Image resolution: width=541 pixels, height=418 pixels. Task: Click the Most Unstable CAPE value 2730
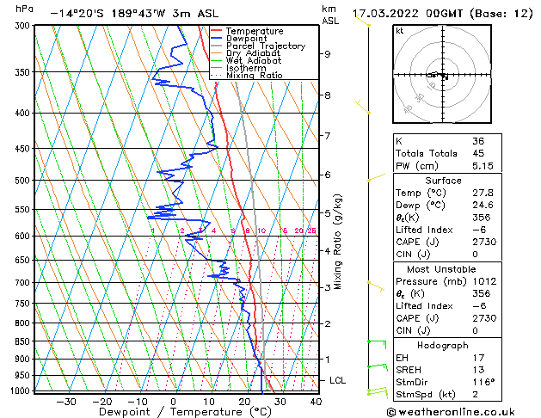coord(484,318)
